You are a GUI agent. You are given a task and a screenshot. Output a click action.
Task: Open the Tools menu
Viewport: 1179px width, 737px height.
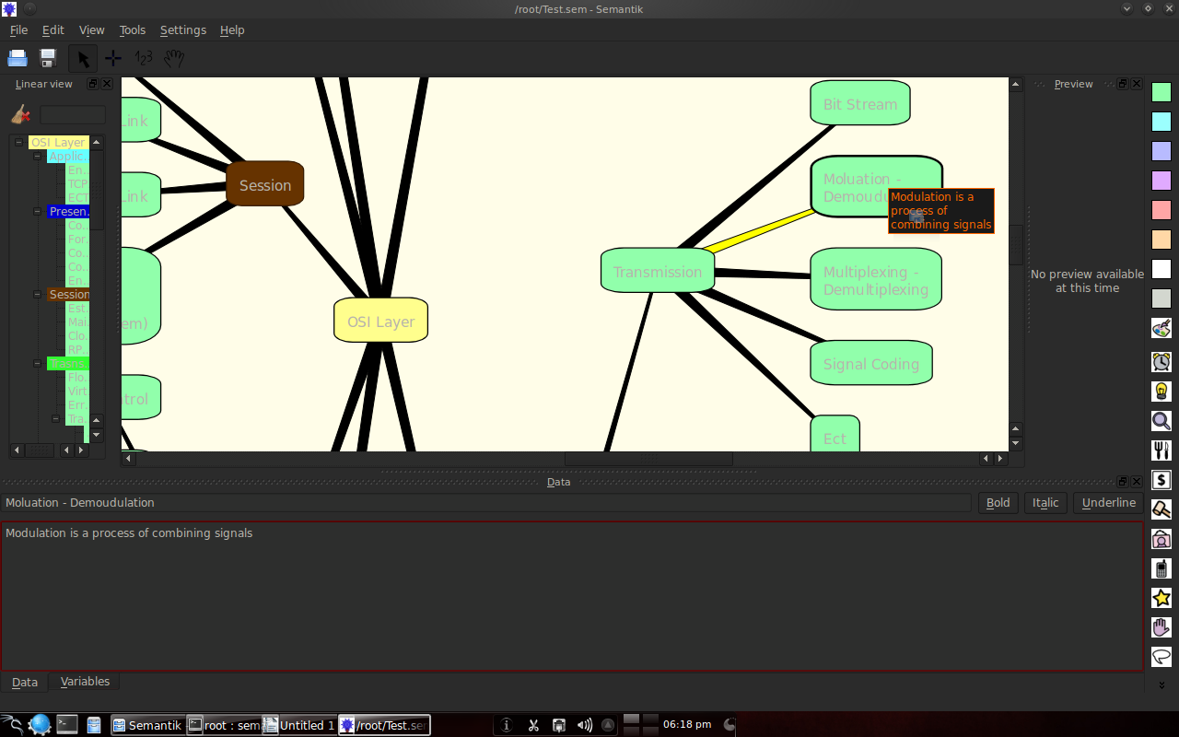click(x=133, y=29)
